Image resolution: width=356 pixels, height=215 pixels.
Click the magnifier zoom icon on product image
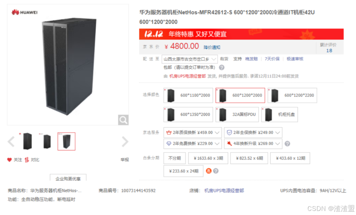click(x=123, y=120)
